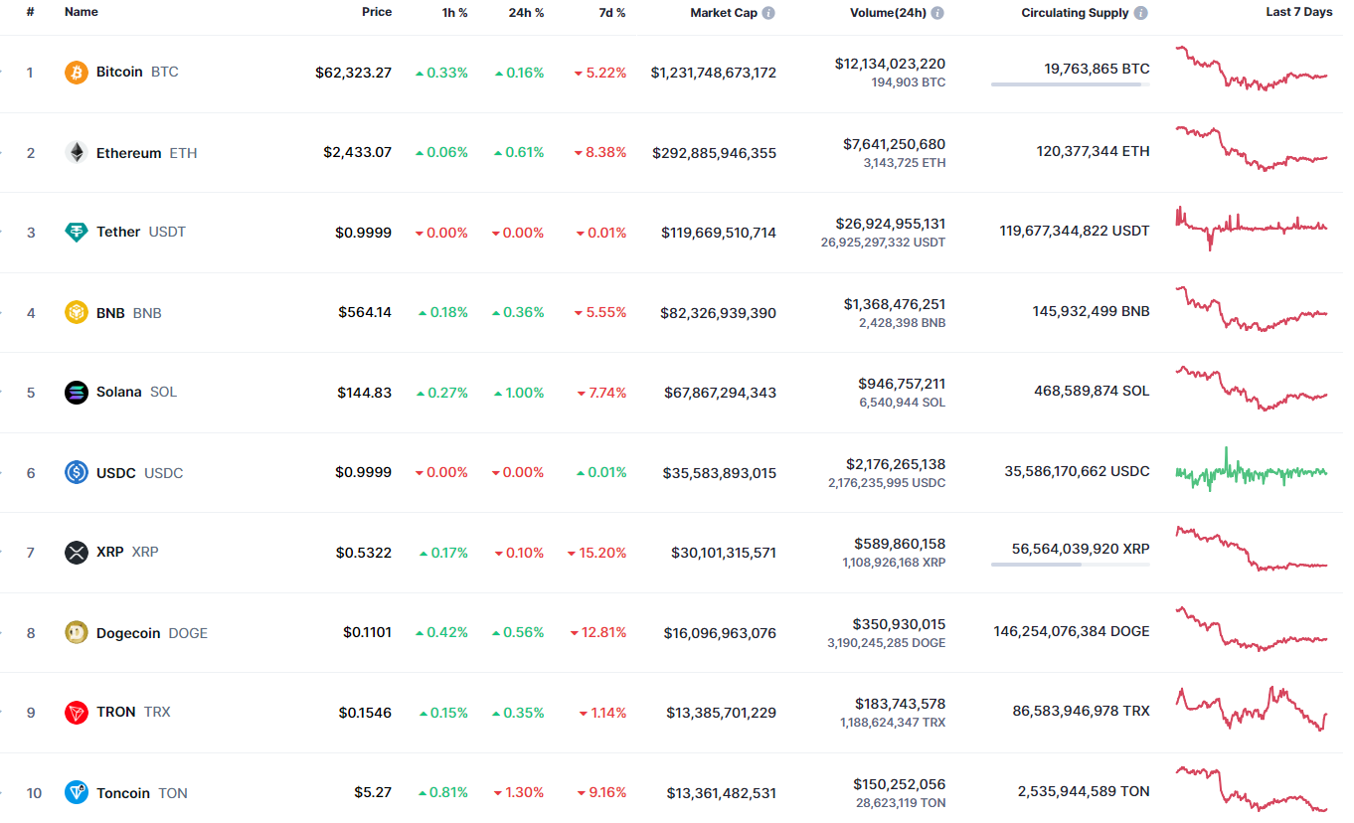This screenshot has width=1354, height=823.
Task: Click Ethereum's price $2,433.07
Action: [x=358, y=153]
